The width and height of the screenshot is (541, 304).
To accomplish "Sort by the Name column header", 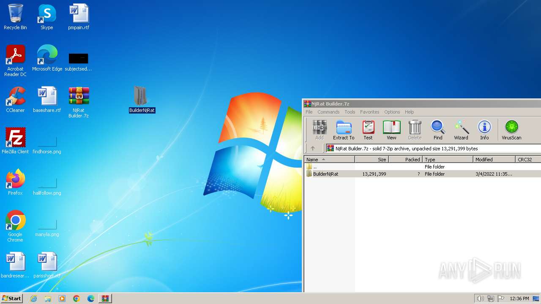I will tap(329, 159).
